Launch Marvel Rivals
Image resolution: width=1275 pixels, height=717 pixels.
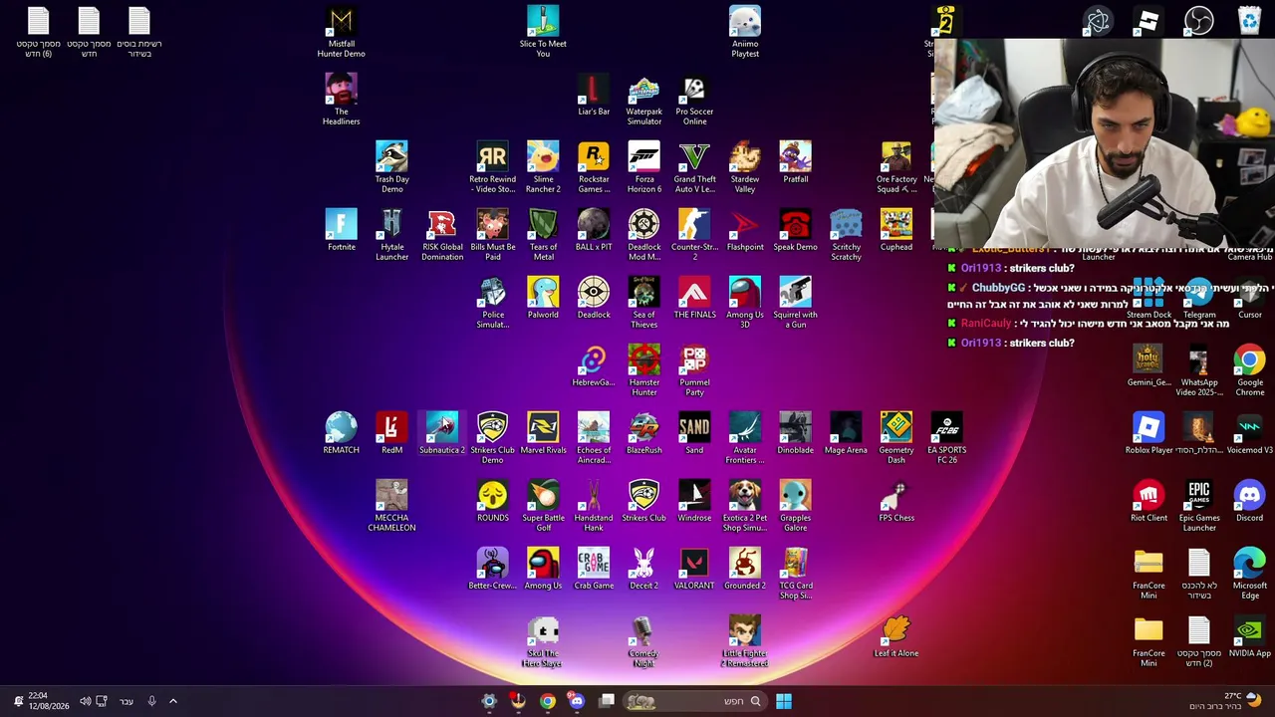[x=543, y=427]
